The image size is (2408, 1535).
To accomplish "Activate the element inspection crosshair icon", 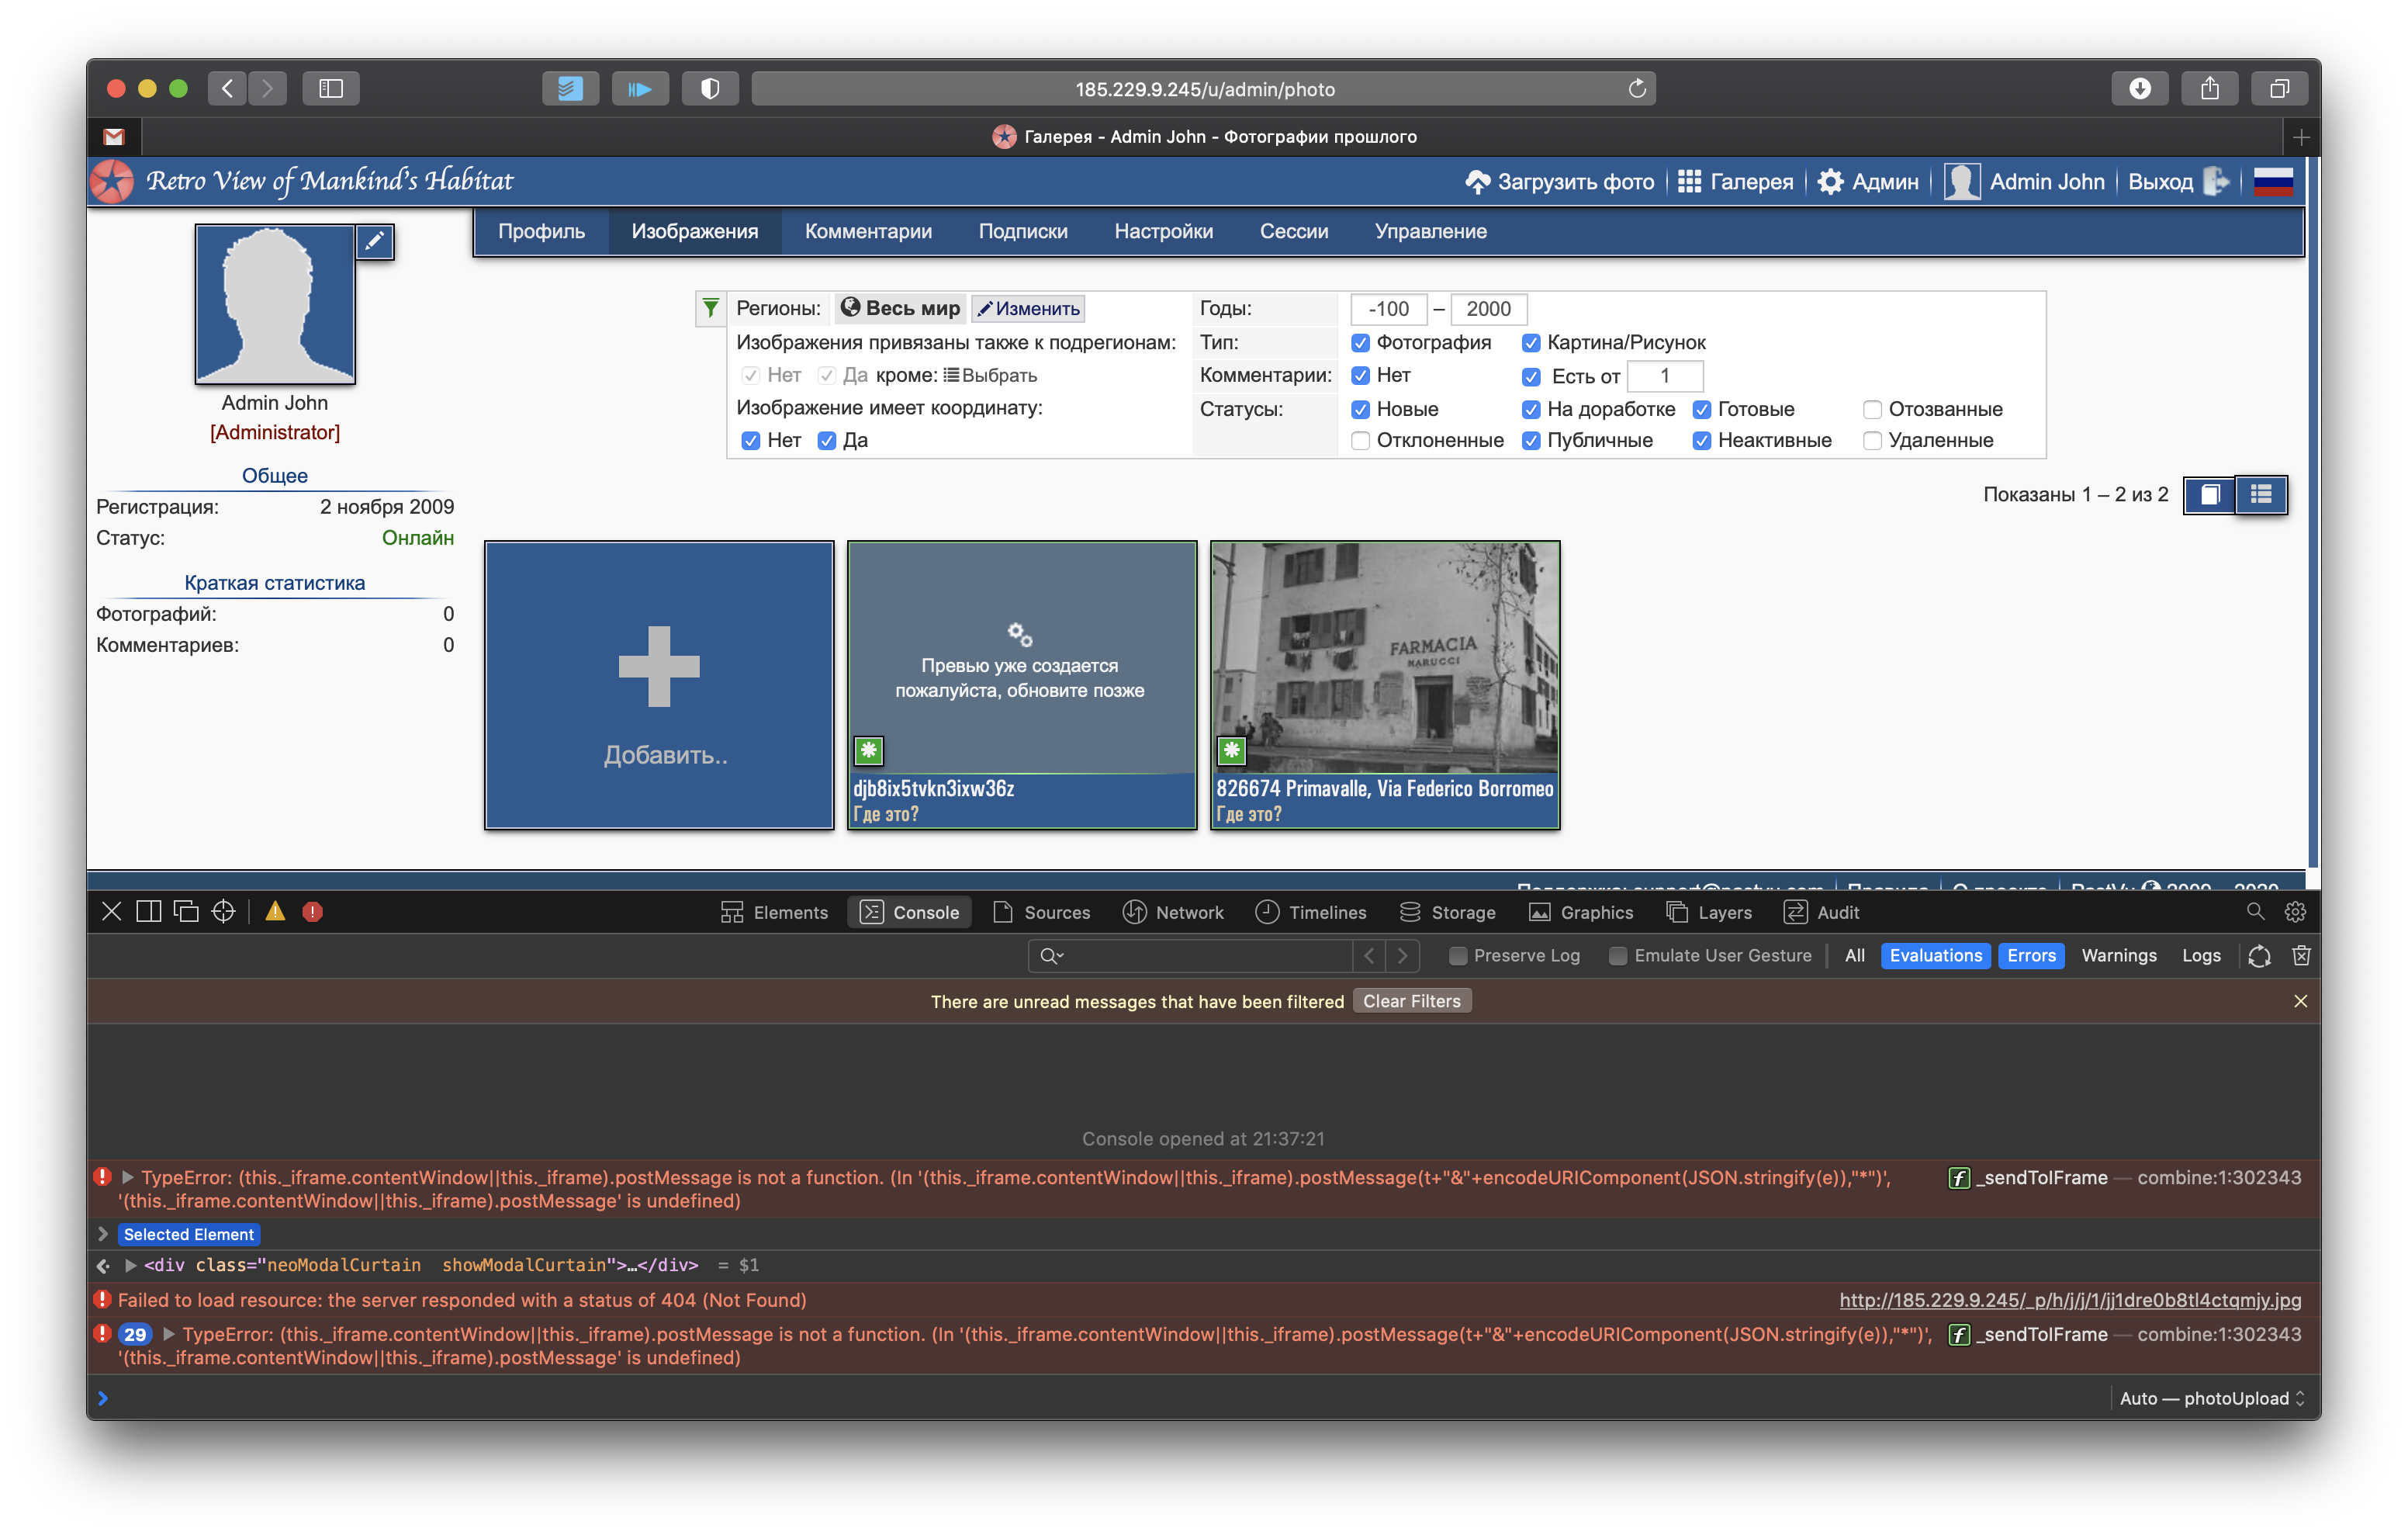I will [222, 912].
